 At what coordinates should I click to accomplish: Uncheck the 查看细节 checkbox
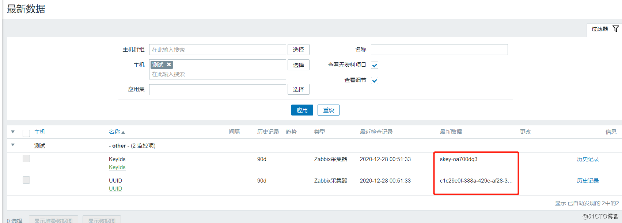(x=375, y=81)
